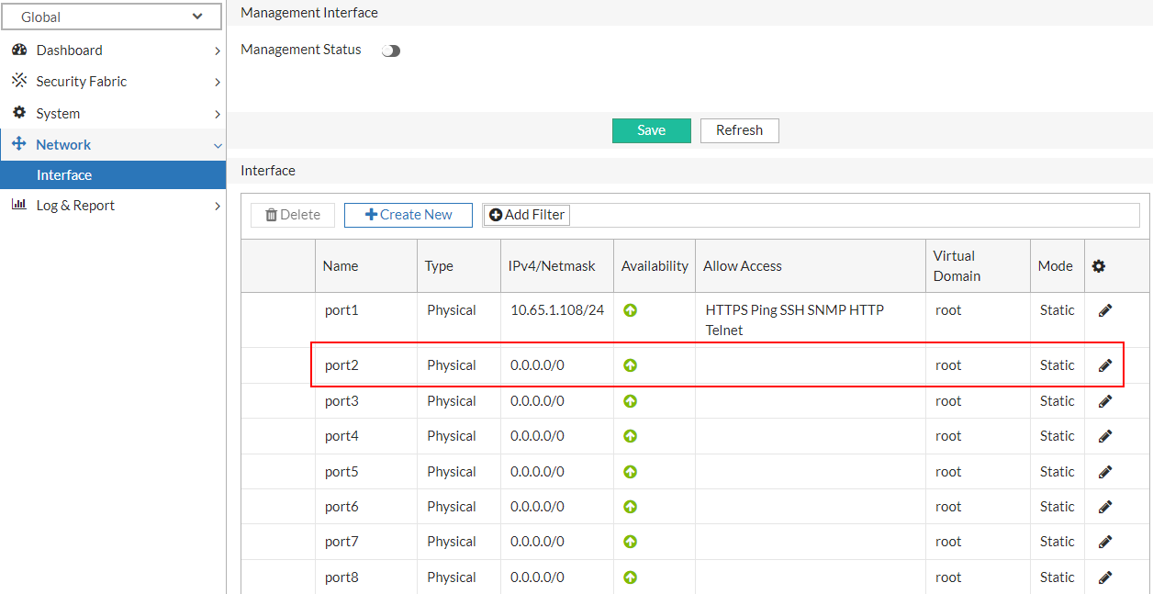Click the Add Filter control
This screenshot has height=594, width=1153.
tap(526, 214)
